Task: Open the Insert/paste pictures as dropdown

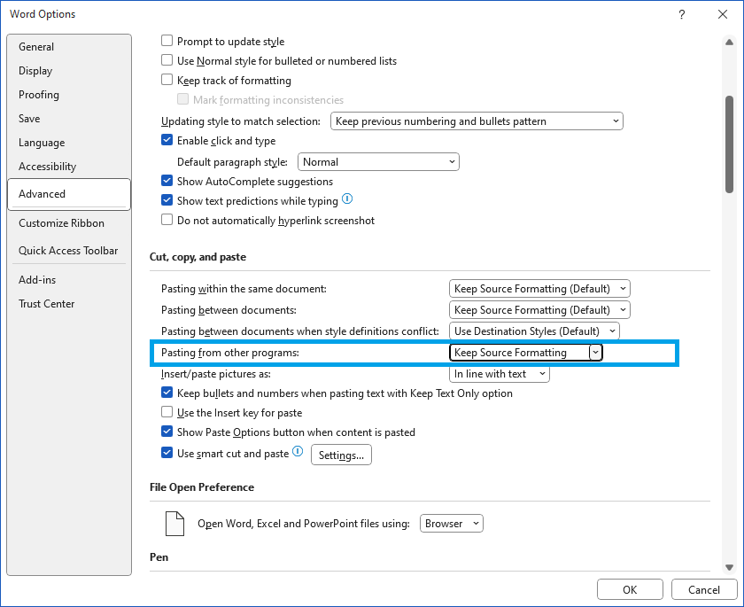Action: tap(500, 374)
